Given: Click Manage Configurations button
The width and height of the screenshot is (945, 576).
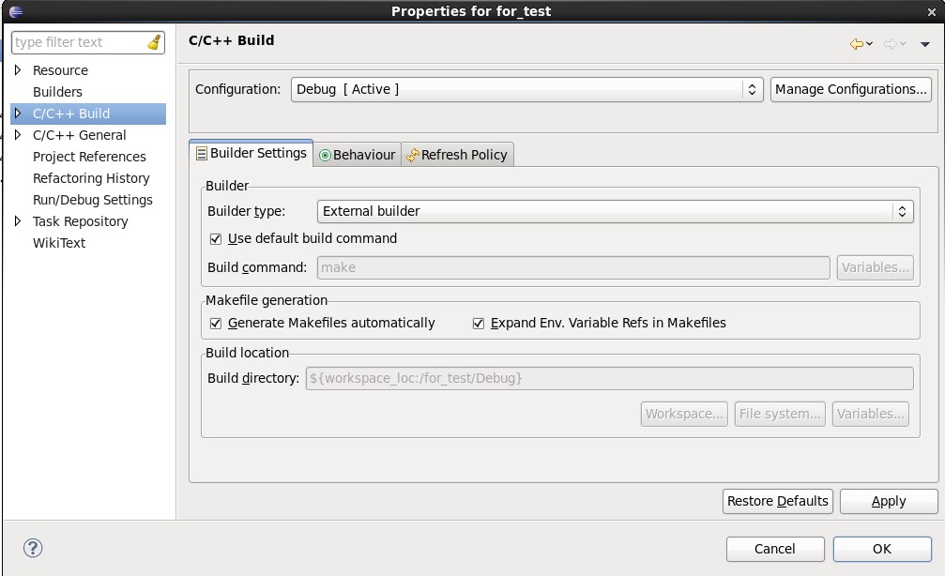Looking at the screenshot, I should [x=850, y=90].
